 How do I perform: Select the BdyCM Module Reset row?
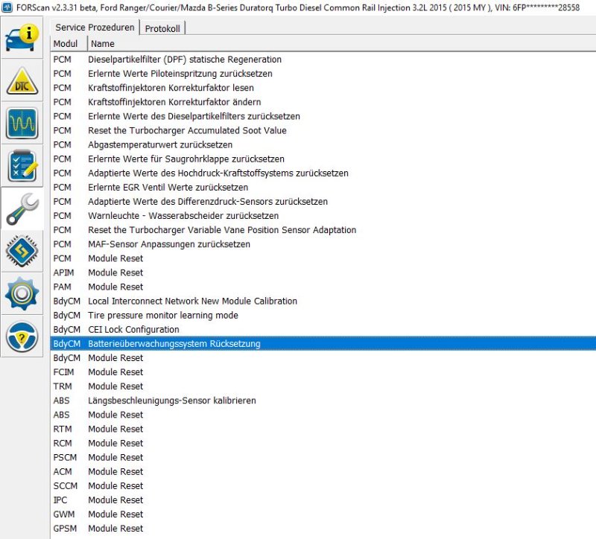[x=323, y=358]
